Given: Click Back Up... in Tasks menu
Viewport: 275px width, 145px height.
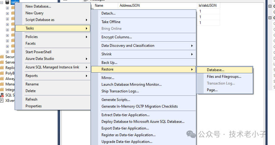Looking at the screenshot, I should click(x=109, y=63).
